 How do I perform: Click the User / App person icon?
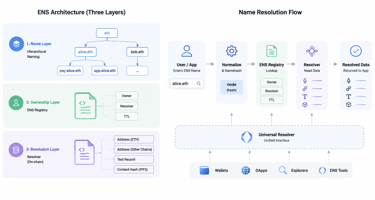(187, 51)
